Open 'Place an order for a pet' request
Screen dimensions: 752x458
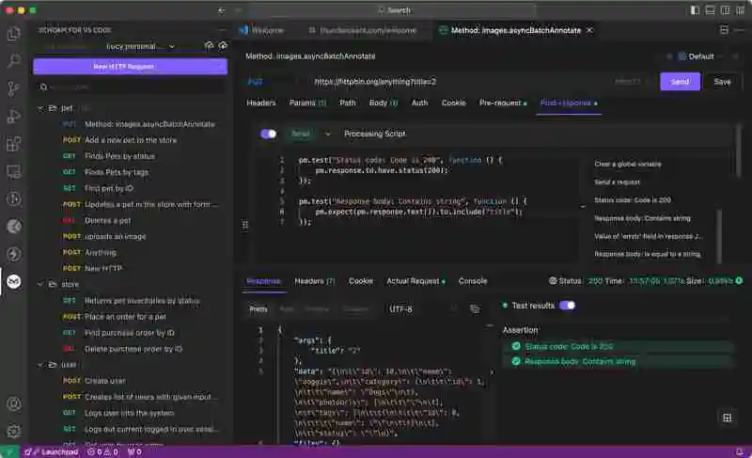click(x=125, y=317)
